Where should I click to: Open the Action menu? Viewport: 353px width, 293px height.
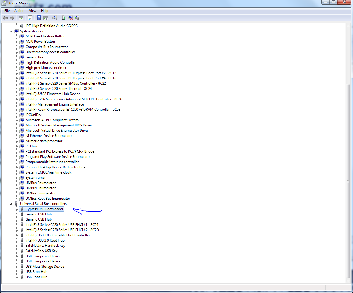pos(19,11)
